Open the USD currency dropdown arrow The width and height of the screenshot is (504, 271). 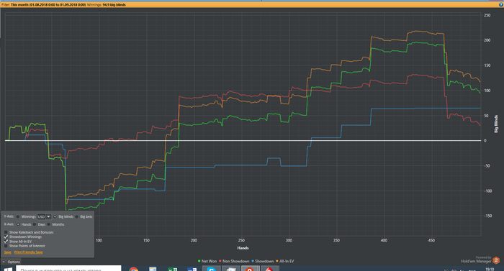pyautogui.click(x=48, y=217)
